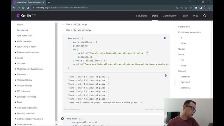The height and width of the screenshot is (126, 224).
Task: Open a new browser tab
Action: pos(49,2)
